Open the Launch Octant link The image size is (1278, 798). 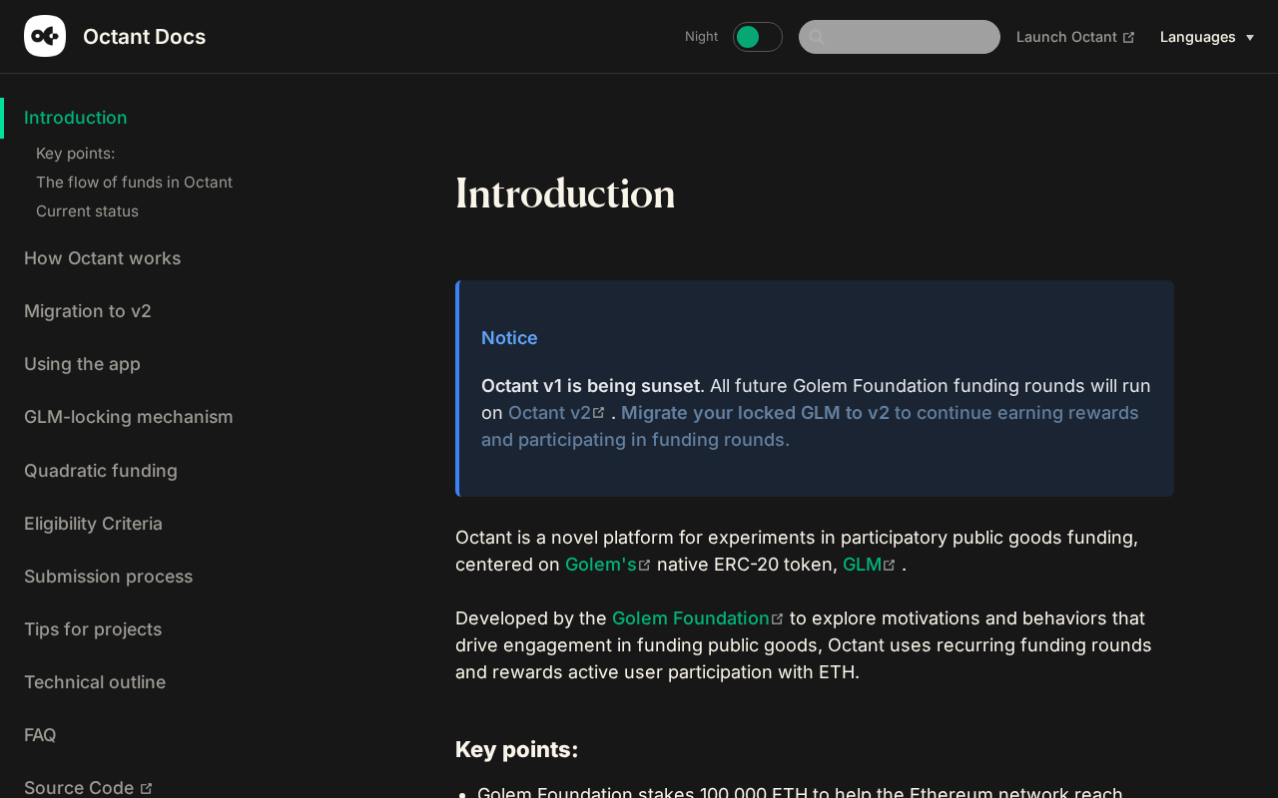(x=1066, y=37)
